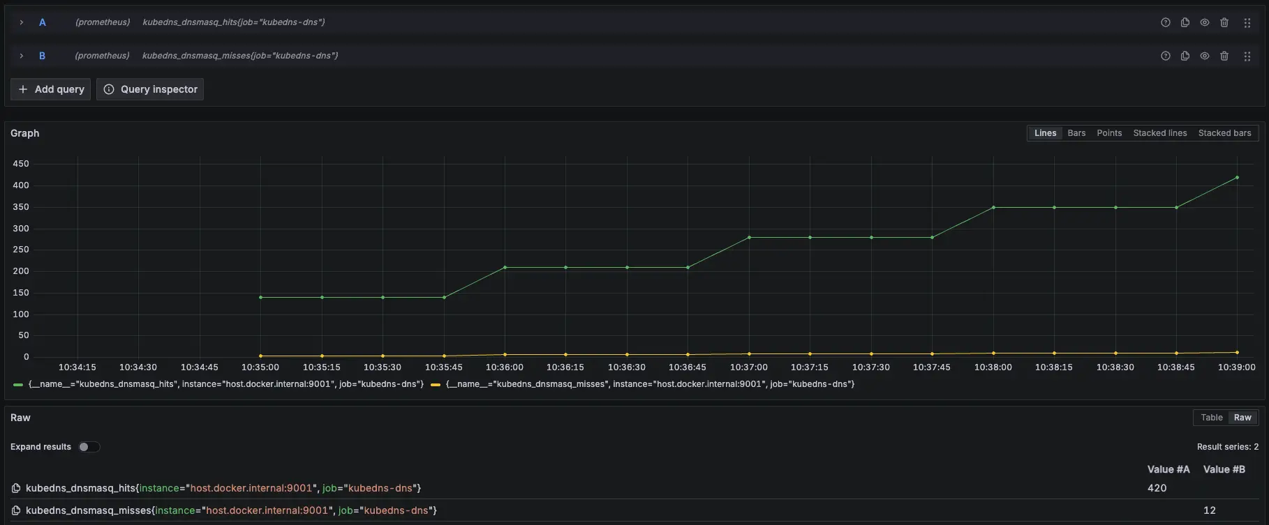The image size is (1269, 525).
Task: Hide query A using eye icon
Action: [x=1204, y=22]
